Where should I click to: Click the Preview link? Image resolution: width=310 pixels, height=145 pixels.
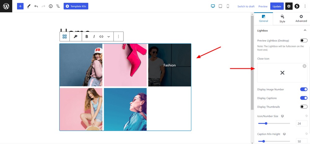(263, 6)
